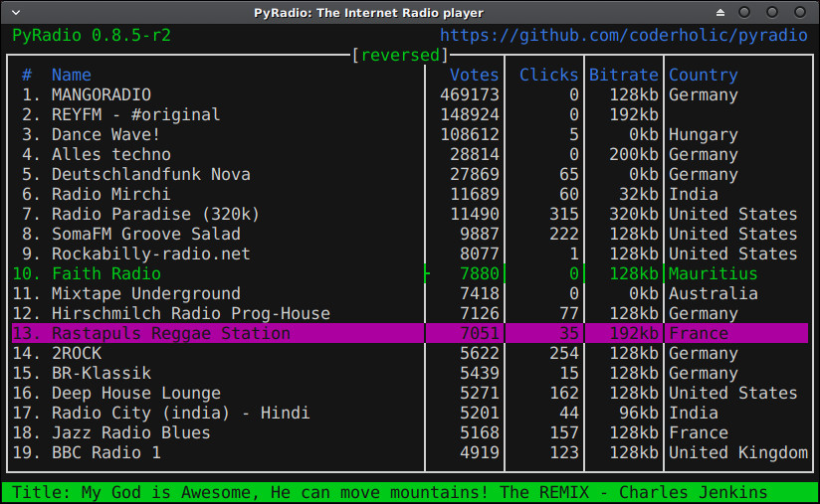Click the Australia country cell
Screen dimensions: 820x504
click(x=713, y=293)
